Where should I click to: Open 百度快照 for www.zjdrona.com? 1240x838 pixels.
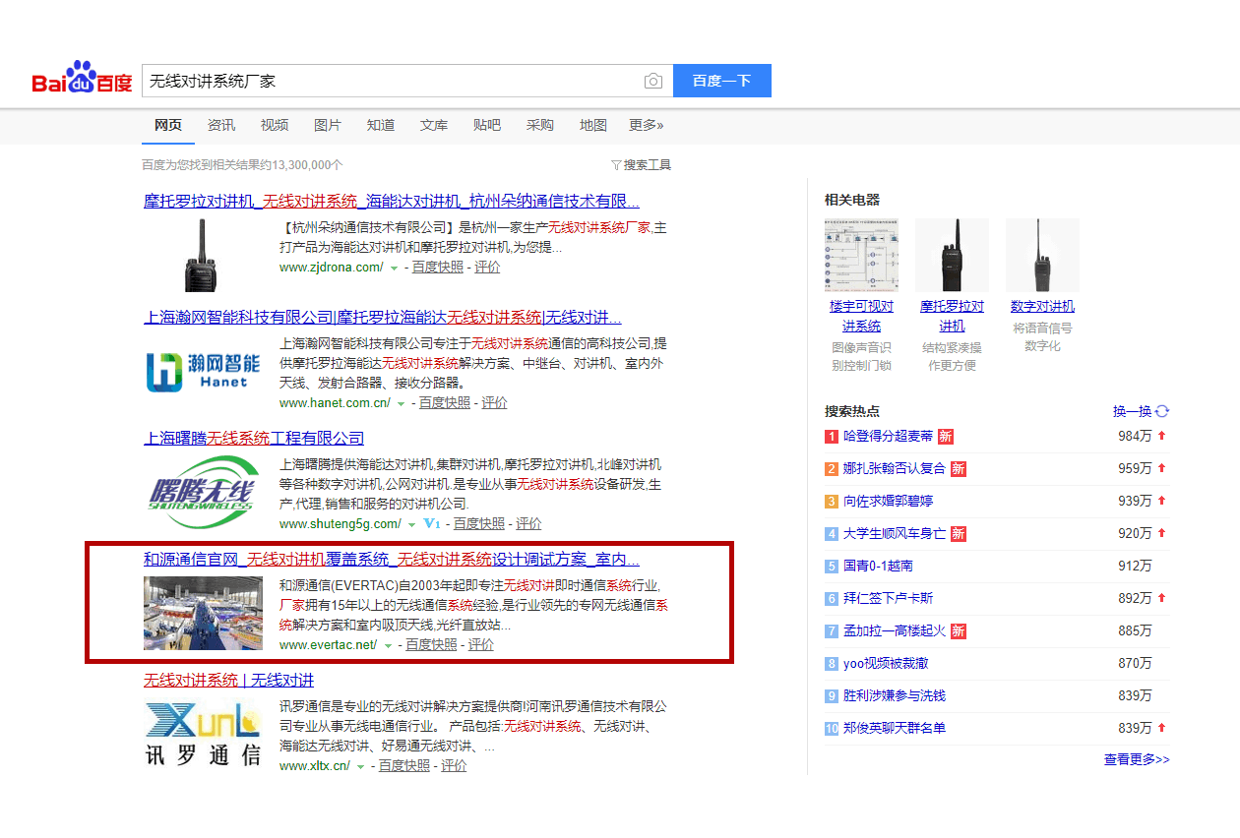[438, 267]
